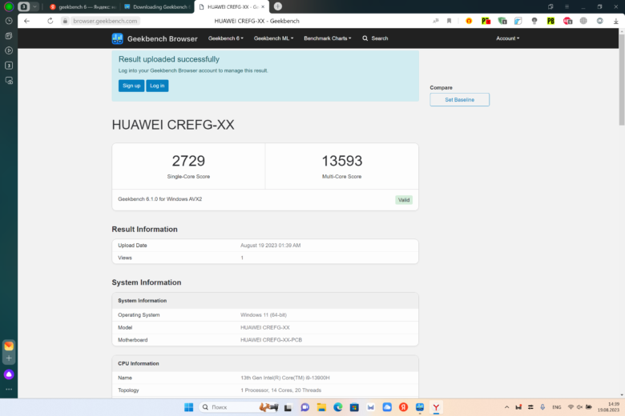The image size is (625, 416).
Task: Click the globe extension icon in toolbar
Action: pyautogui.click(x=583, y=21)
